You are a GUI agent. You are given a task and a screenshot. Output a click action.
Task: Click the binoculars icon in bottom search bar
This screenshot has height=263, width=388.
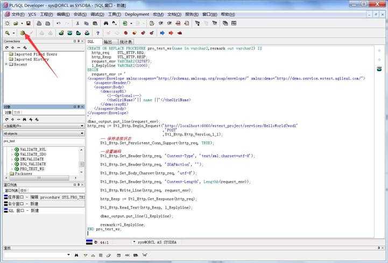(76, 255)
